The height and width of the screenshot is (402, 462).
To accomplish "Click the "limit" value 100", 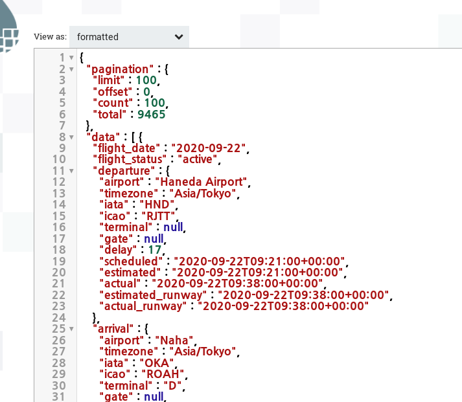I will pos(146,80).
